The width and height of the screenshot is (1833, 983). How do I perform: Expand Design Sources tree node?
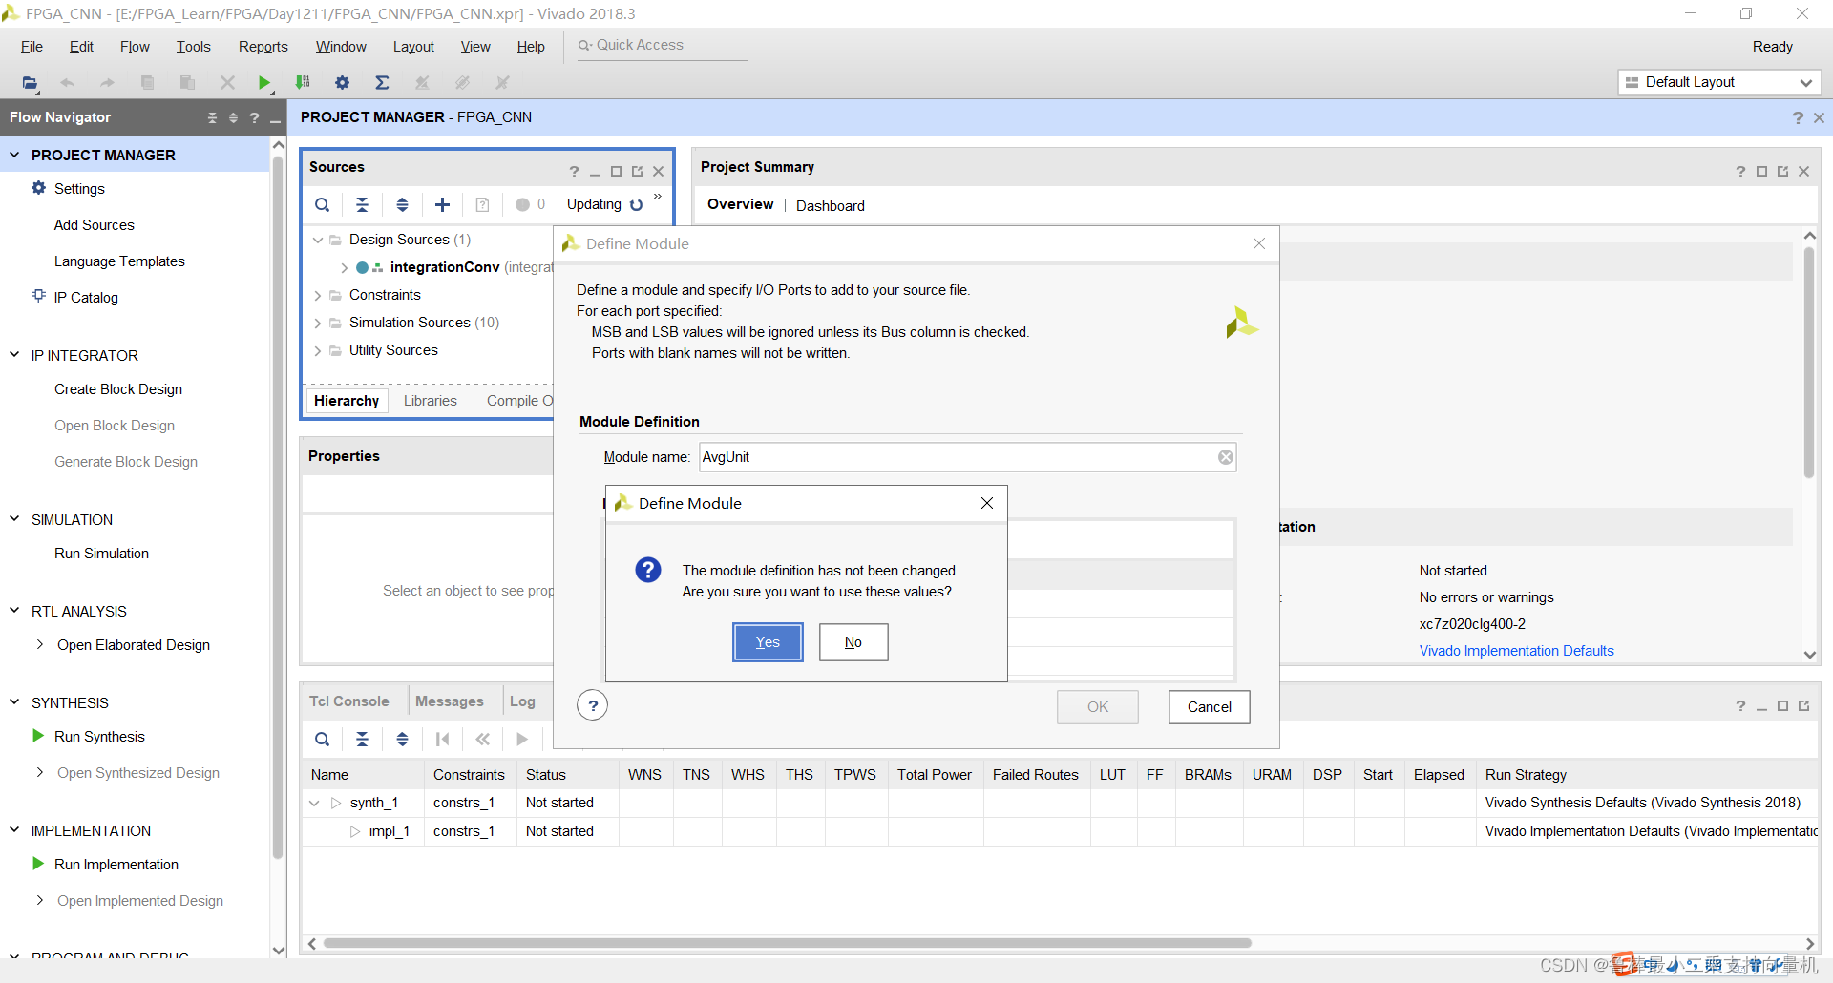(318, 240)
